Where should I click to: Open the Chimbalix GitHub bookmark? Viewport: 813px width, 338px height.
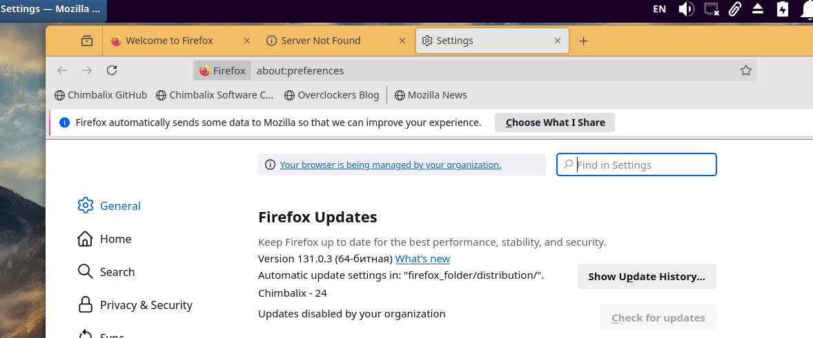(x=101, y=95)
